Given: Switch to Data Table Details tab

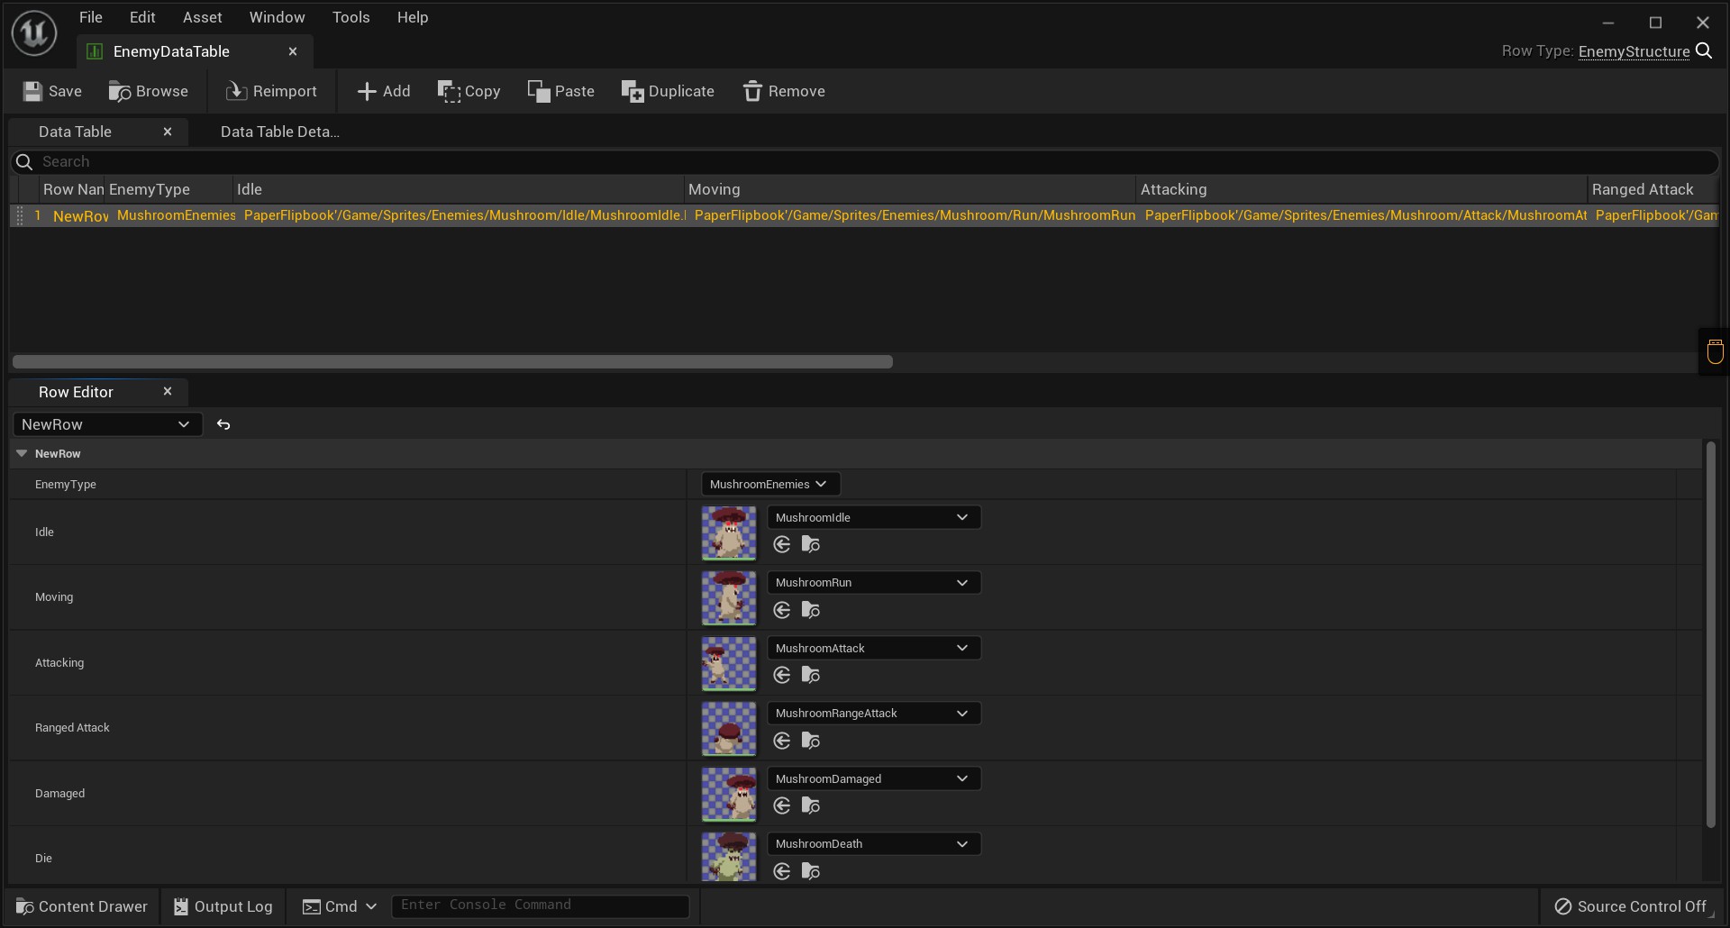Looking at the screenshot, I should (x=279, y=132).
